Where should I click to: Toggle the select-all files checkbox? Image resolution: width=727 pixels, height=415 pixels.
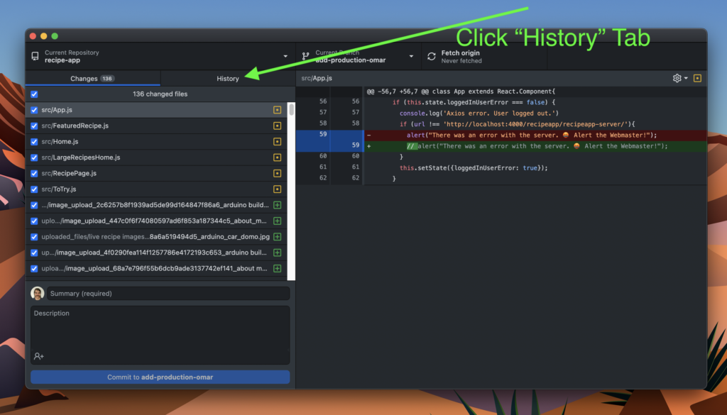(33, 94)
